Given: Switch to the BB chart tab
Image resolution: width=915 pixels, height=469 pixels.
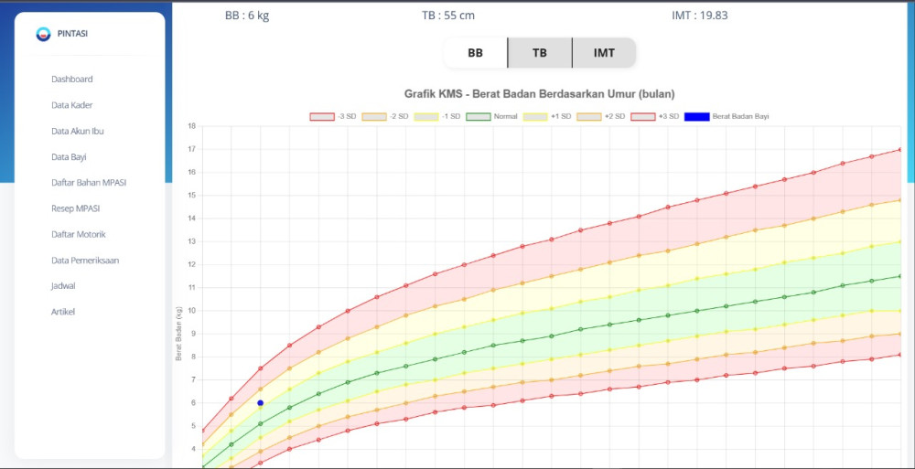Looking at the screenshot, I should (476, 52).
